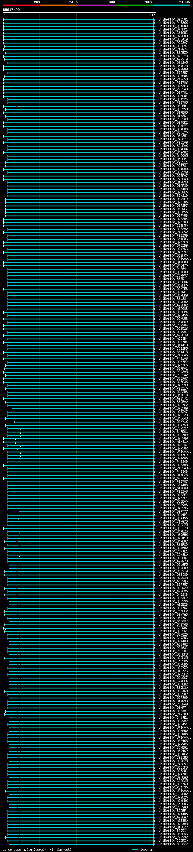
Task: Click the white query sequence ruler bar
Action: (80, 13)
